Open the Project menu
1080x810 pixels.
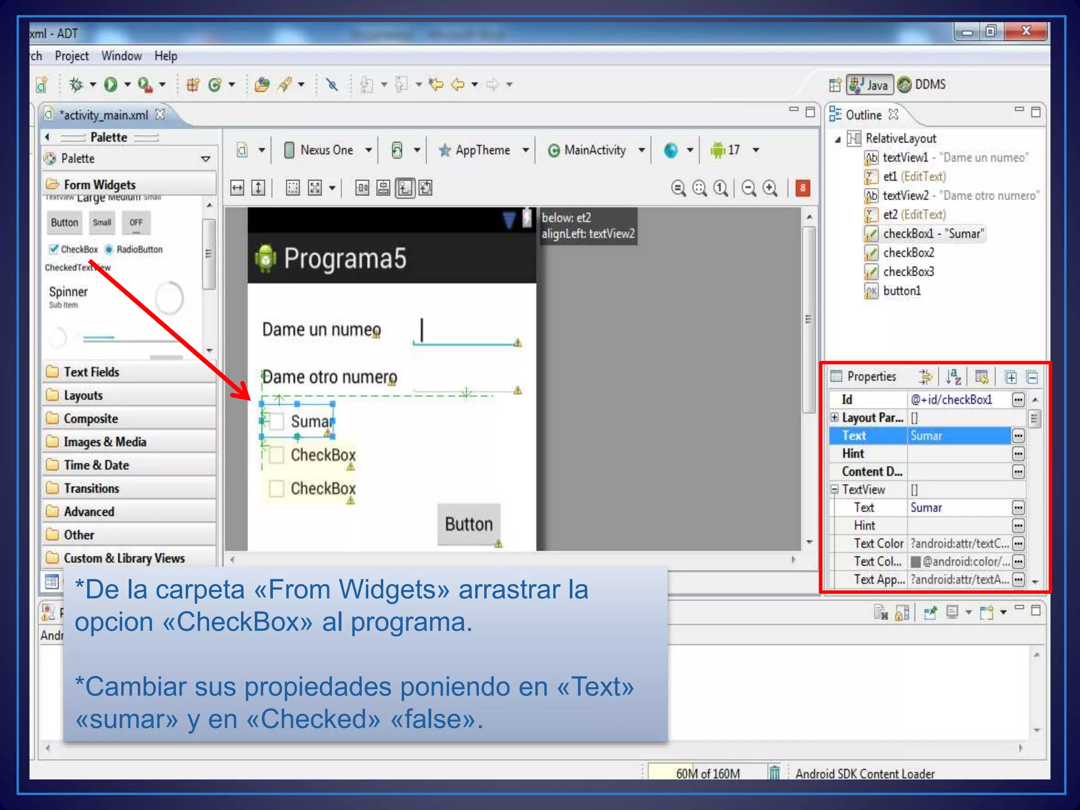tap(72, 56)
